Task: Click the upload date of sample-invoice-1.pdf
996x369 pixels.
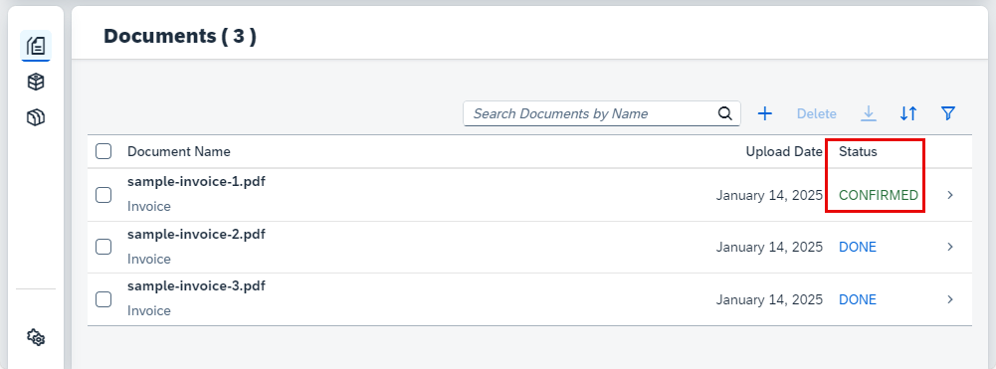Action: [769, 196]
